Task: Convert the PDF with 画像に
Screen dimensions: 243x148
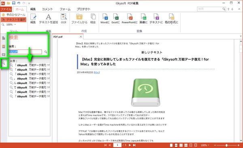Action: [x=143, y=19]
